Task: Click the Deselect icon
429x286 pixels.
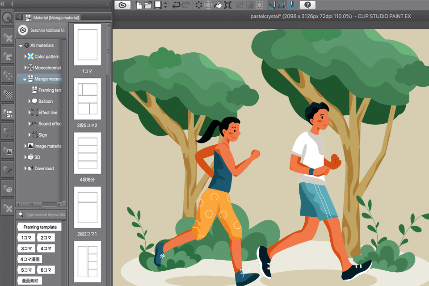Action: [240, 5]
